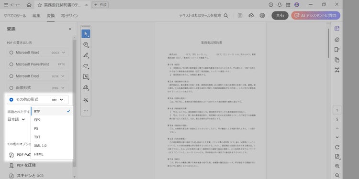Screen dimensions: 359x179
Task: Open the user profile avatar
Action: (x=297, y=5)
